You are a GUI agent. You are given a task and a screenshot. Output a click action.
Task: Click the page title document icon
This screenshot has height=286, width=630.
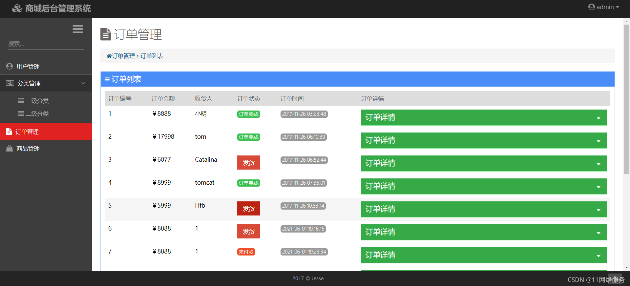pos(106,34)
